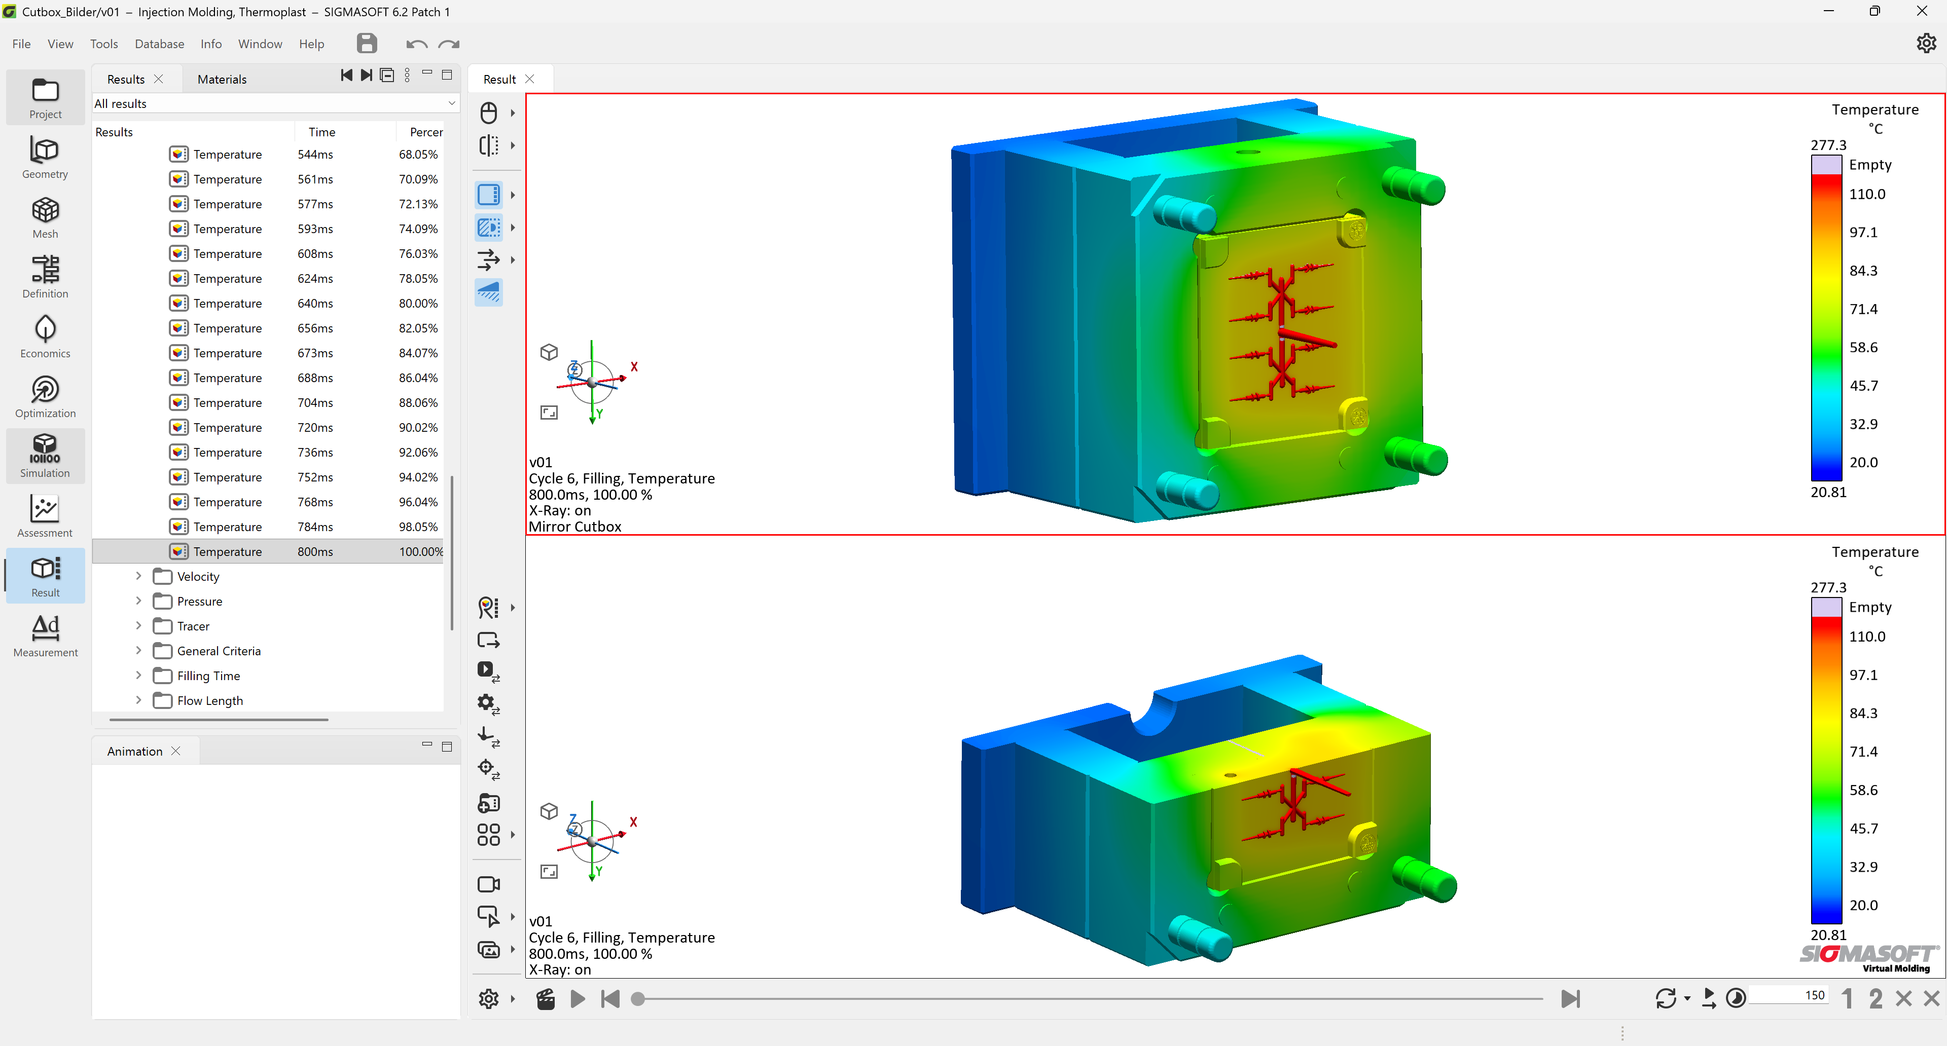Open the Window menu

click(260, 44)
